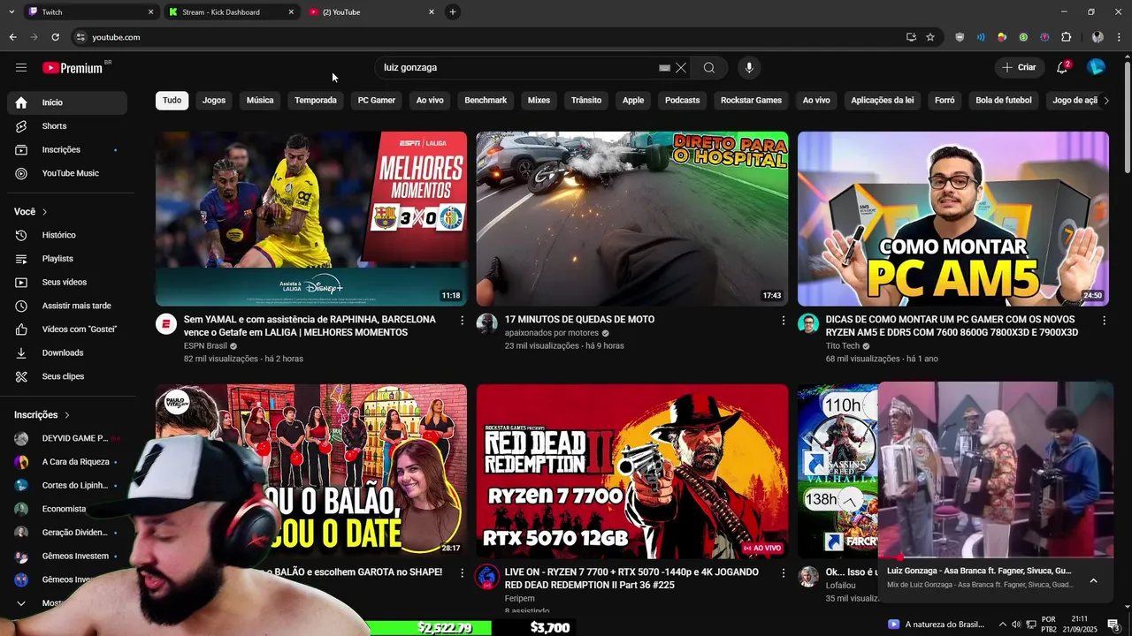Open options for Red Dead Redemption live video

click(783, 573)
